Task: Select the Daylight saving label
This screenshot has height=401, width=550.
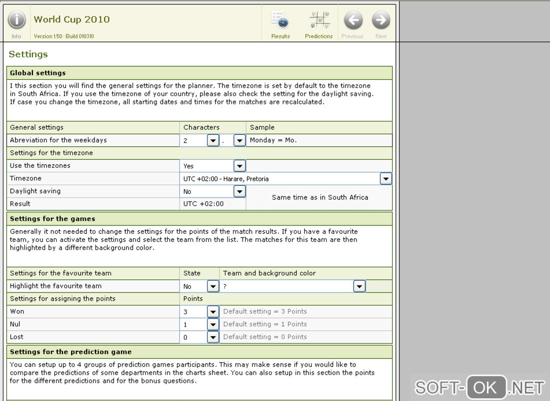Action: (35, 191)
